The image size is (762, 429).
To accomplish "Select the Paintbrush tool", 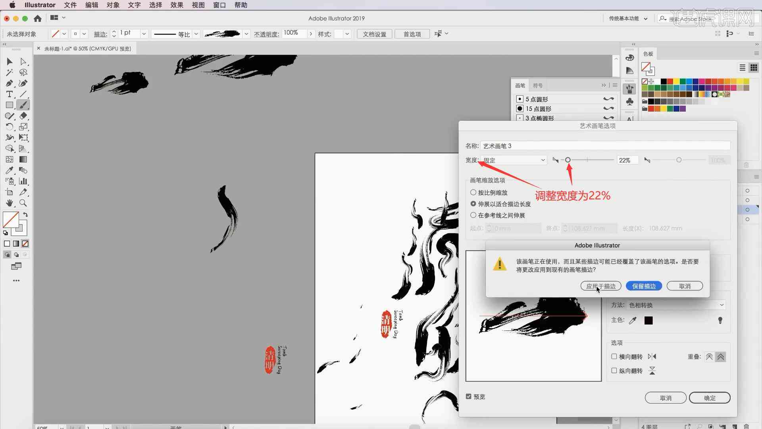I will tap(23, 105).
